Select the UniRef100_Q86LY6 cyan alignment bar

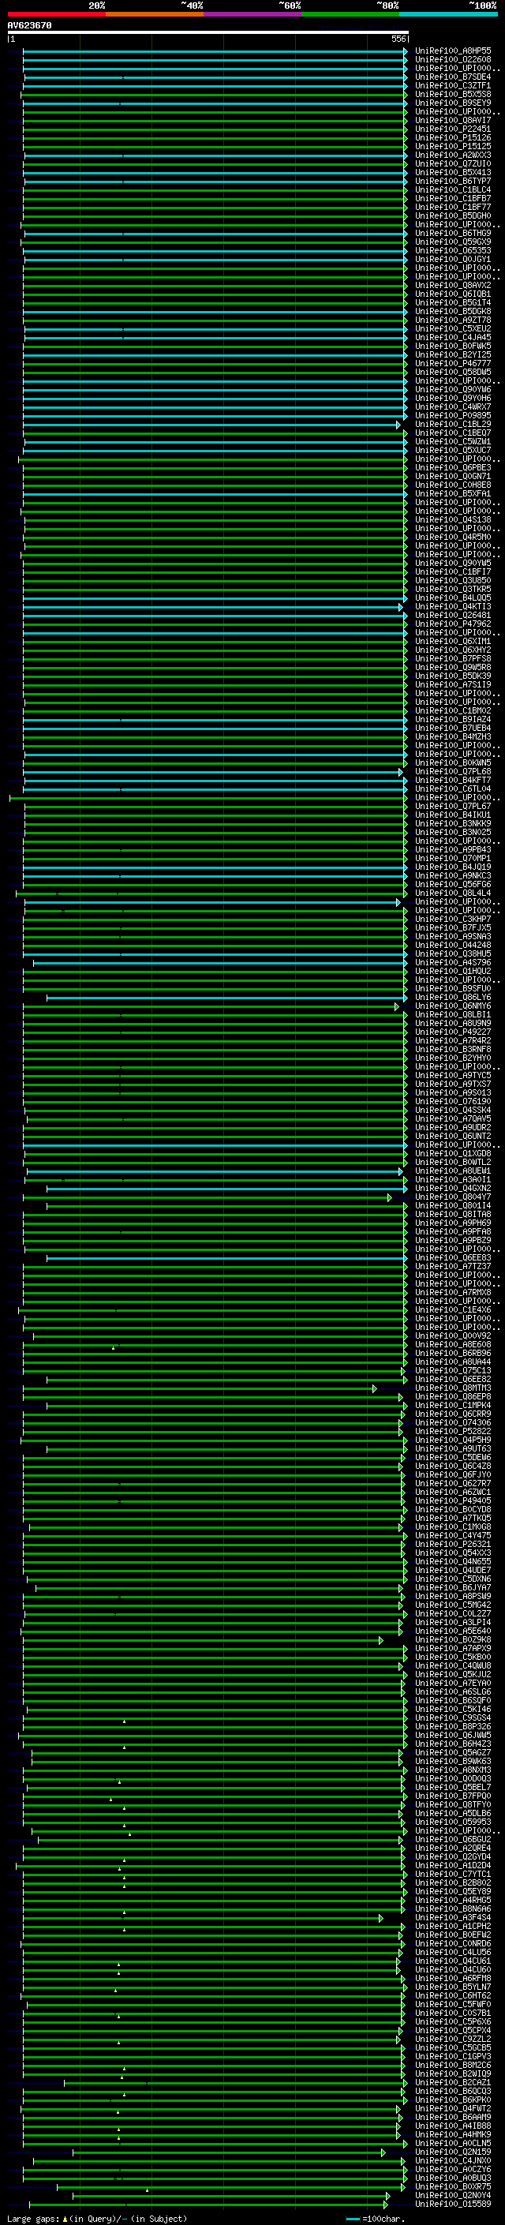pyautogui.click(x=226, y=998)
